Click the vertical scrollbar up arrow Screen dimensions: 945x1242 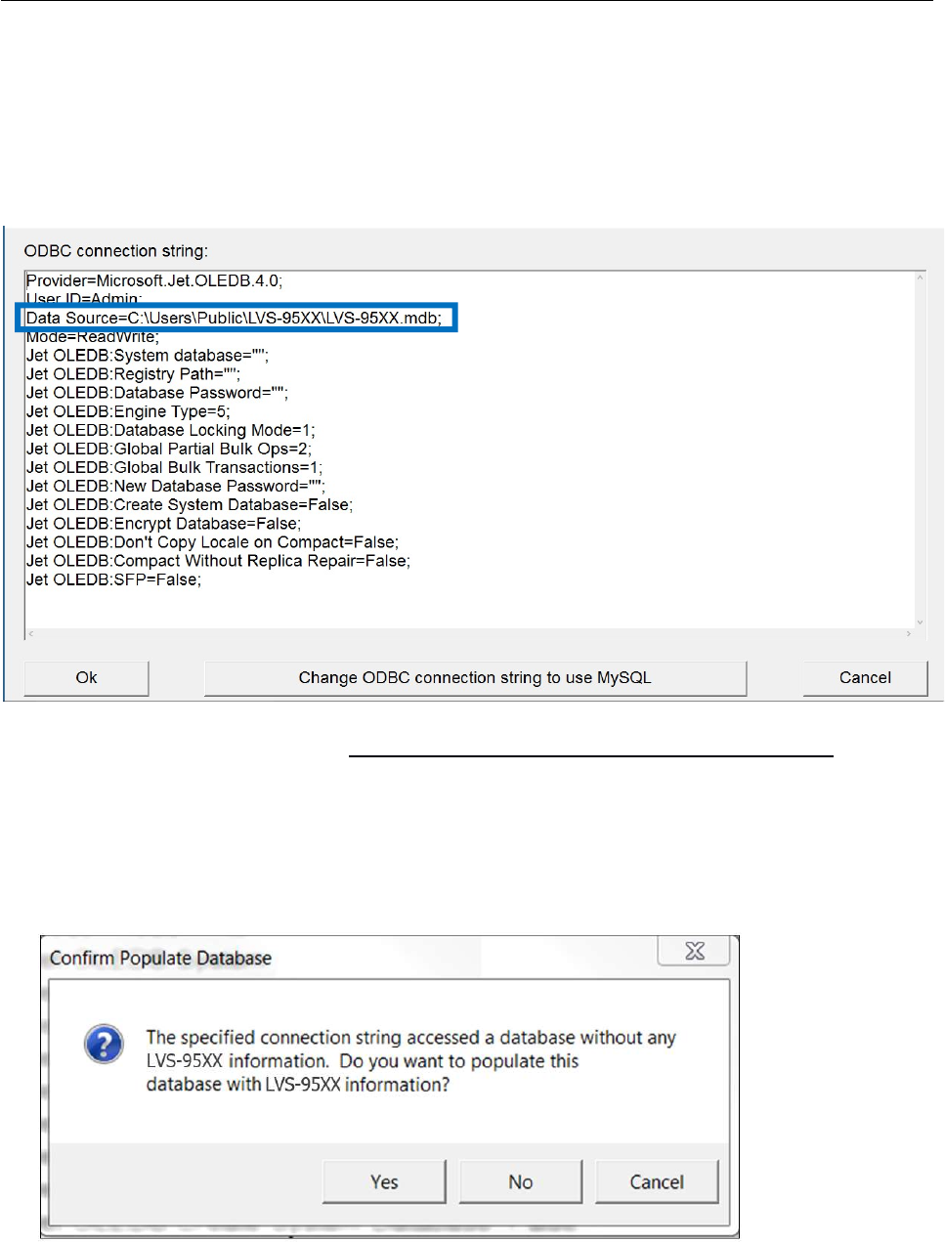(x=920, y=278)
